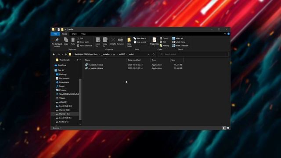
Task: Click the Copy ribbon button
Action: click(x=66, y=41)
